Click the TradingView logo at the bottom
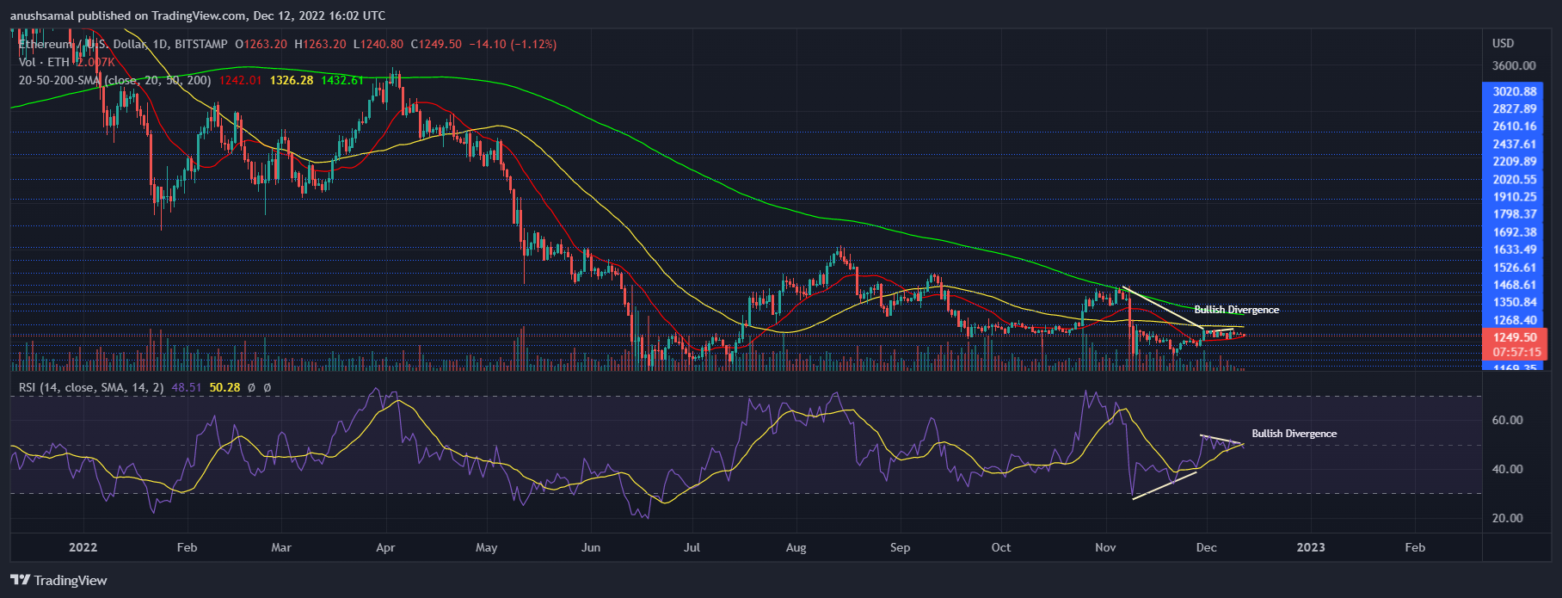The image size is (1562, 598). [x=58, y=581]
